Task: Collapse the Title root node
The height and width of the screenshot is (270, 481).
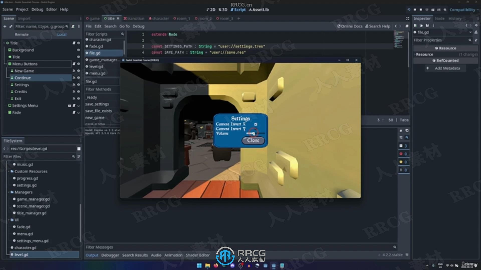Action: tap(4, 43)
